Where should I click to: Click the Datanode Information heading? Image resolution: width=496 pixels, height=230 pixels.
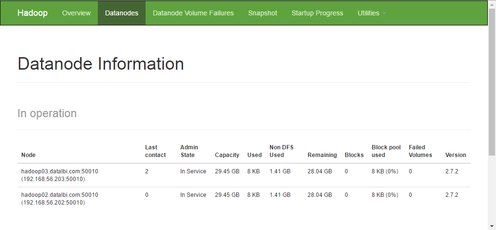[x=101, y=64]
